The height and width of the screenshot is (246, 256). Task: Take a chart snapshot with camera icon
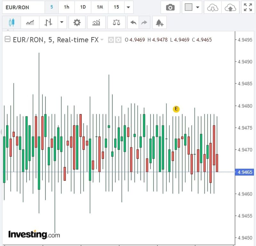pos(170,7)
